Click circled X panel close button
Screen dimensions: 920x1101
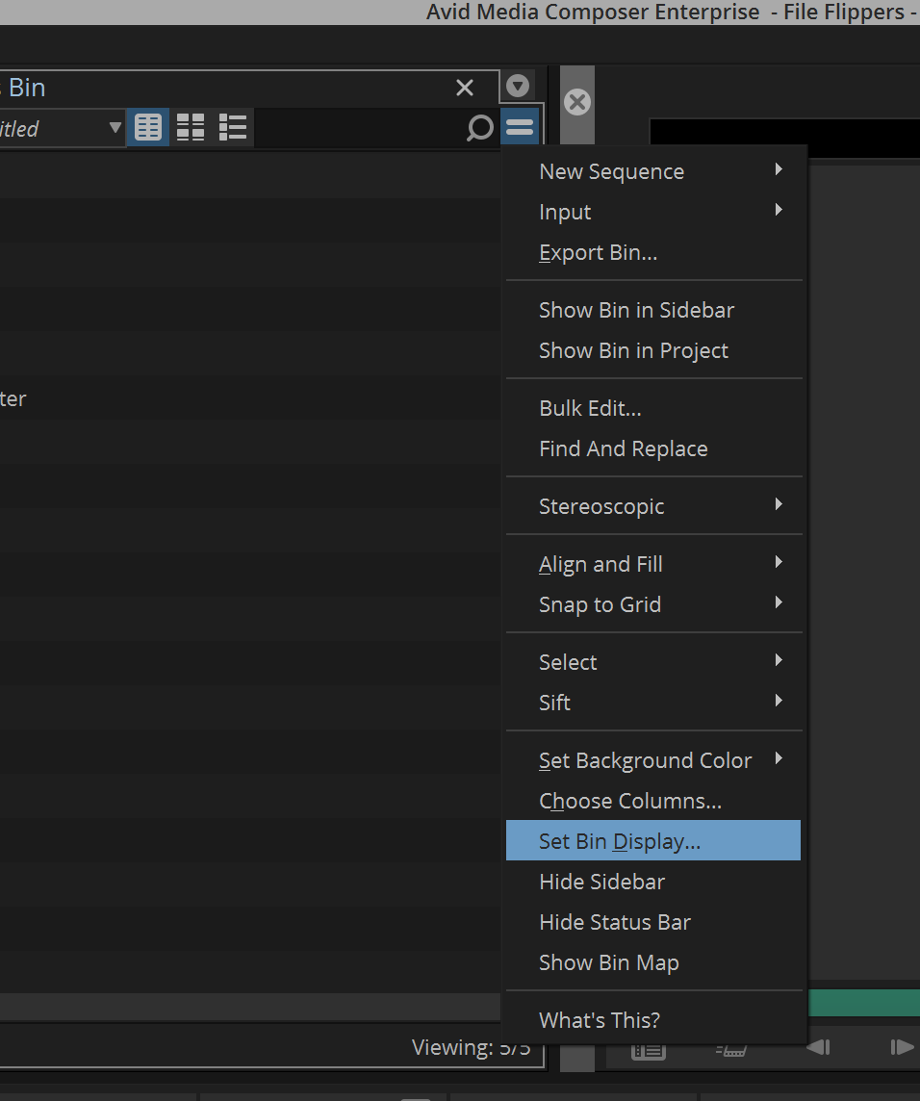click(577, 103)
